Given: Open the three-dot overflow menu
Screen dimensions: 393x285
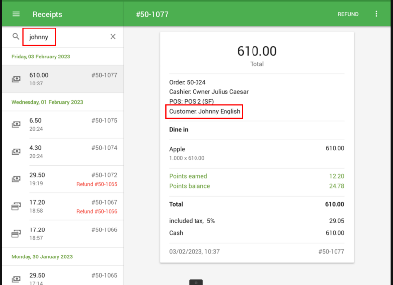Looking at the screenshot, I should click(377, 14).
